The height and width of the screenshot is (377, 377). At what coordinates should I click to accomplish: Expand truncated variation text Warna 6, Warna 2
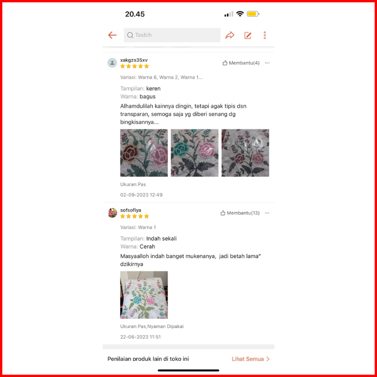(x=162, y=77)
